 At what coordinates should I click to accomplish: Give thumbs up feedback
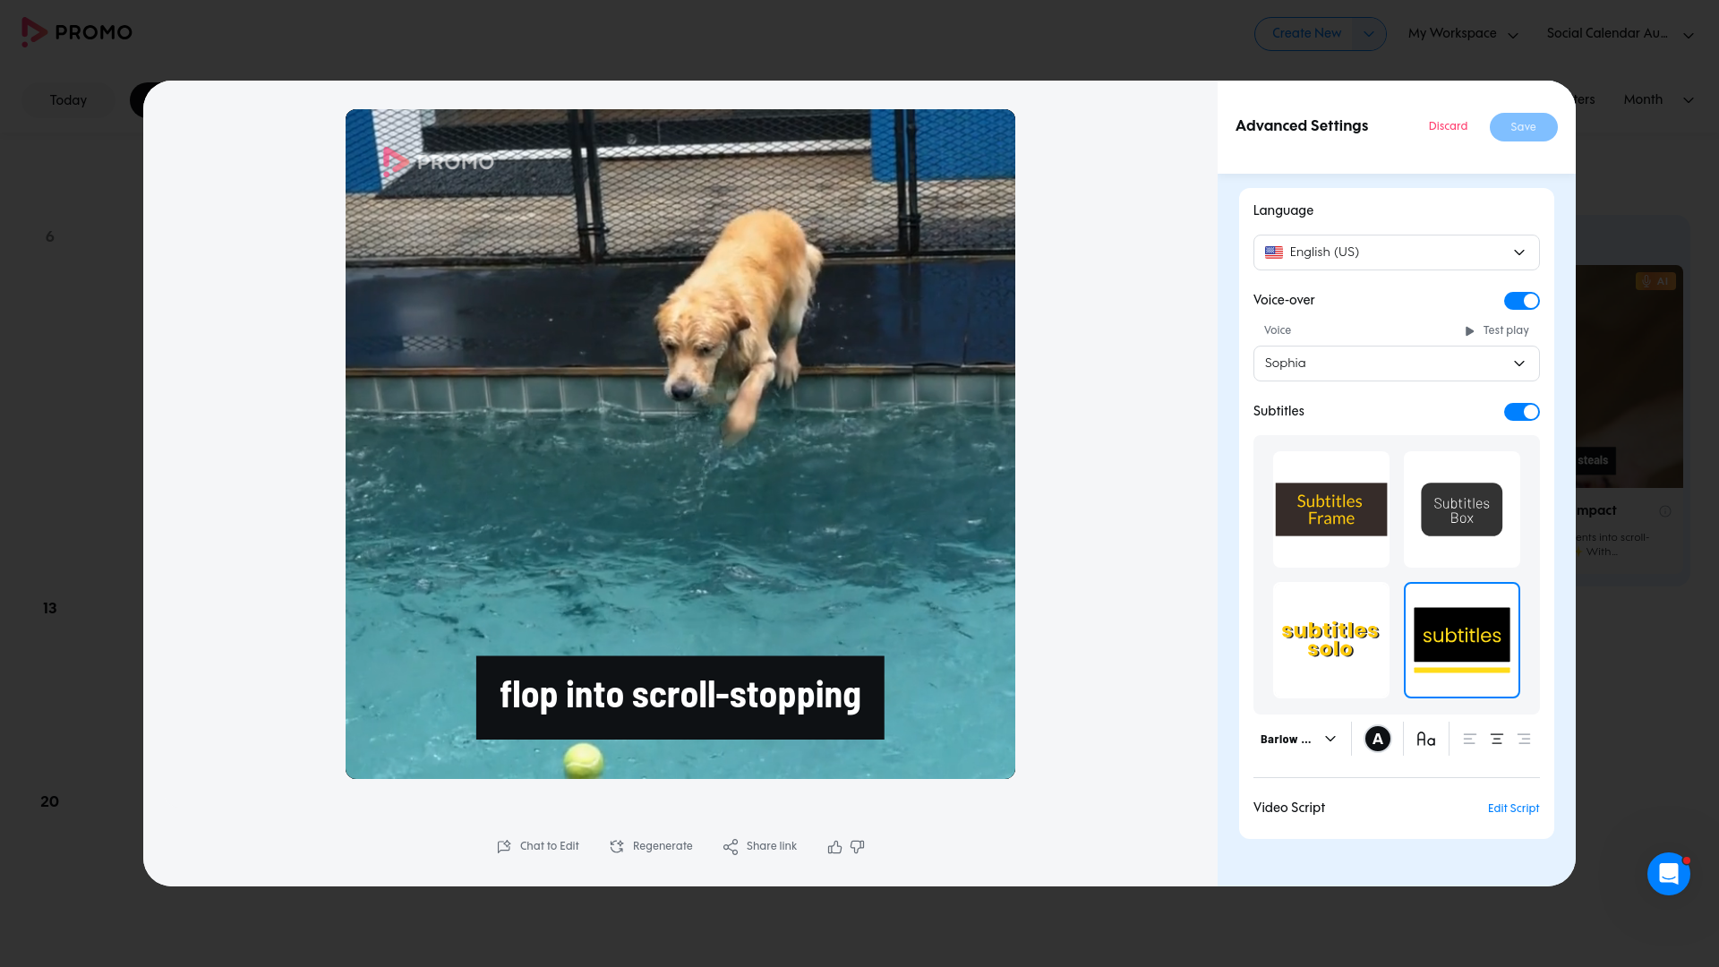[x=834, y=846]
